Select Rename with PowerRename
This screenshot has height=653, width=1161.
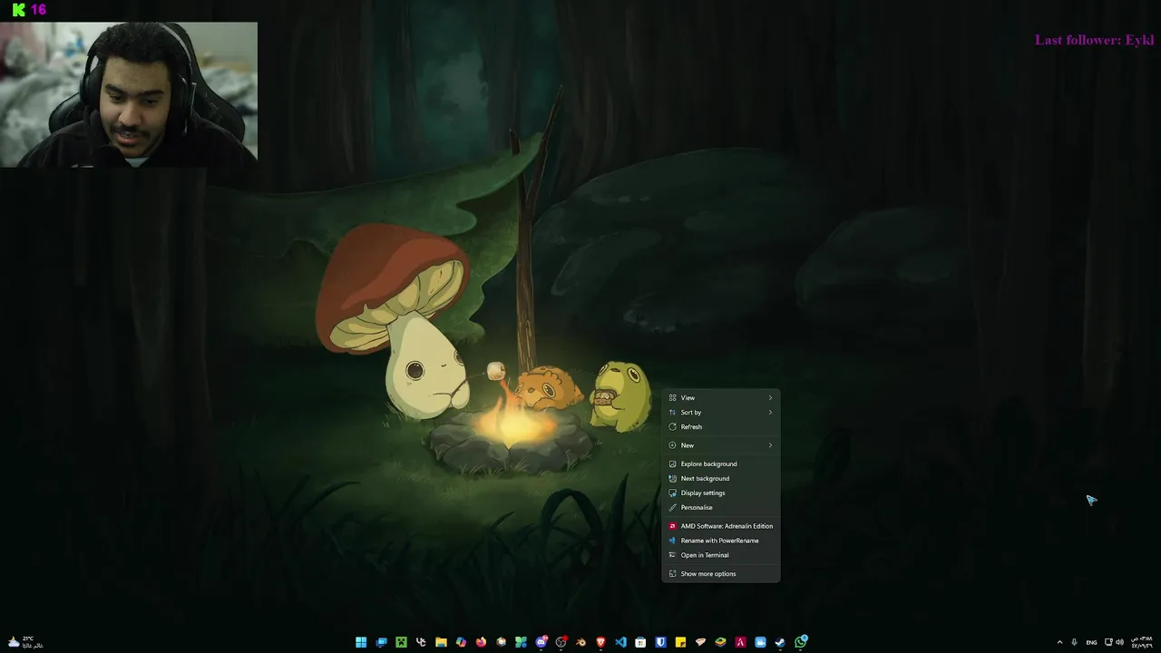pos(721,541)
